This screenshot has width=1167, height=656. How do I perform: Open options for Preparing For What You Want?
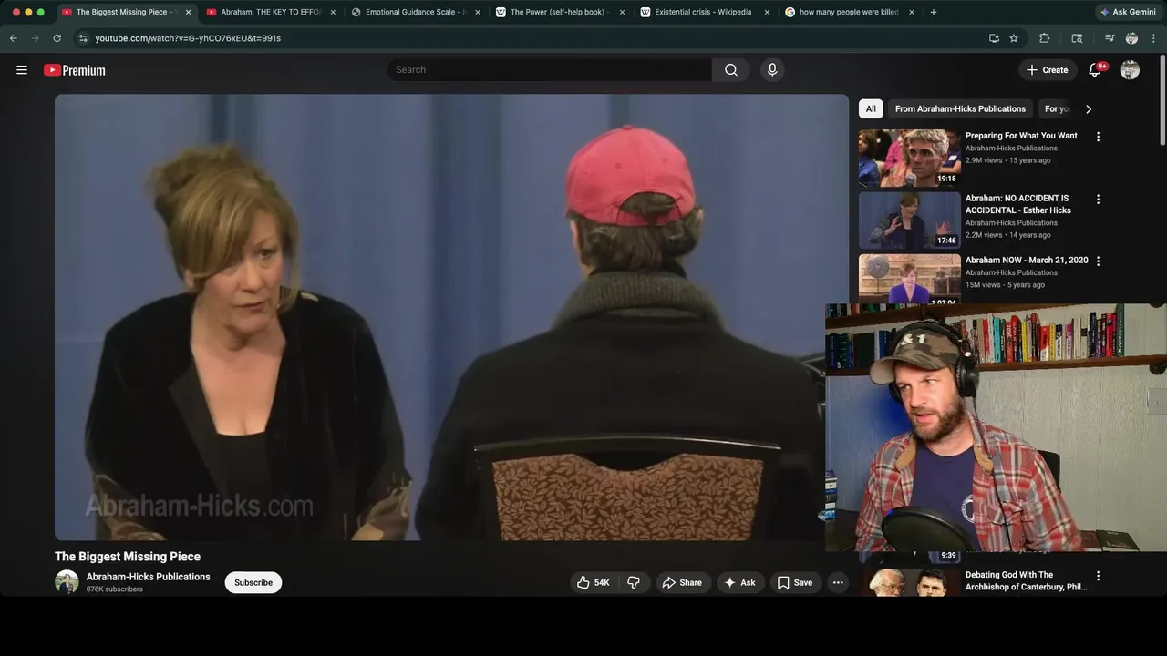click(1098, 137)
